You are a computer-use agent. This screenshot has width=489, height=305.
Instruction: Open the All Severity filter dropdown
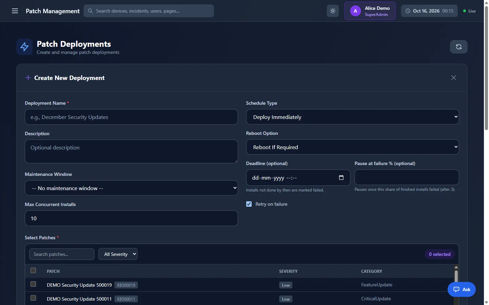(x=118, y=254)
